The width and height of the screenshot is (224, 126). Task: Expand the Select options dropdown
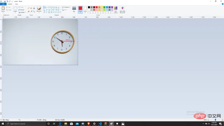(15, 12)
